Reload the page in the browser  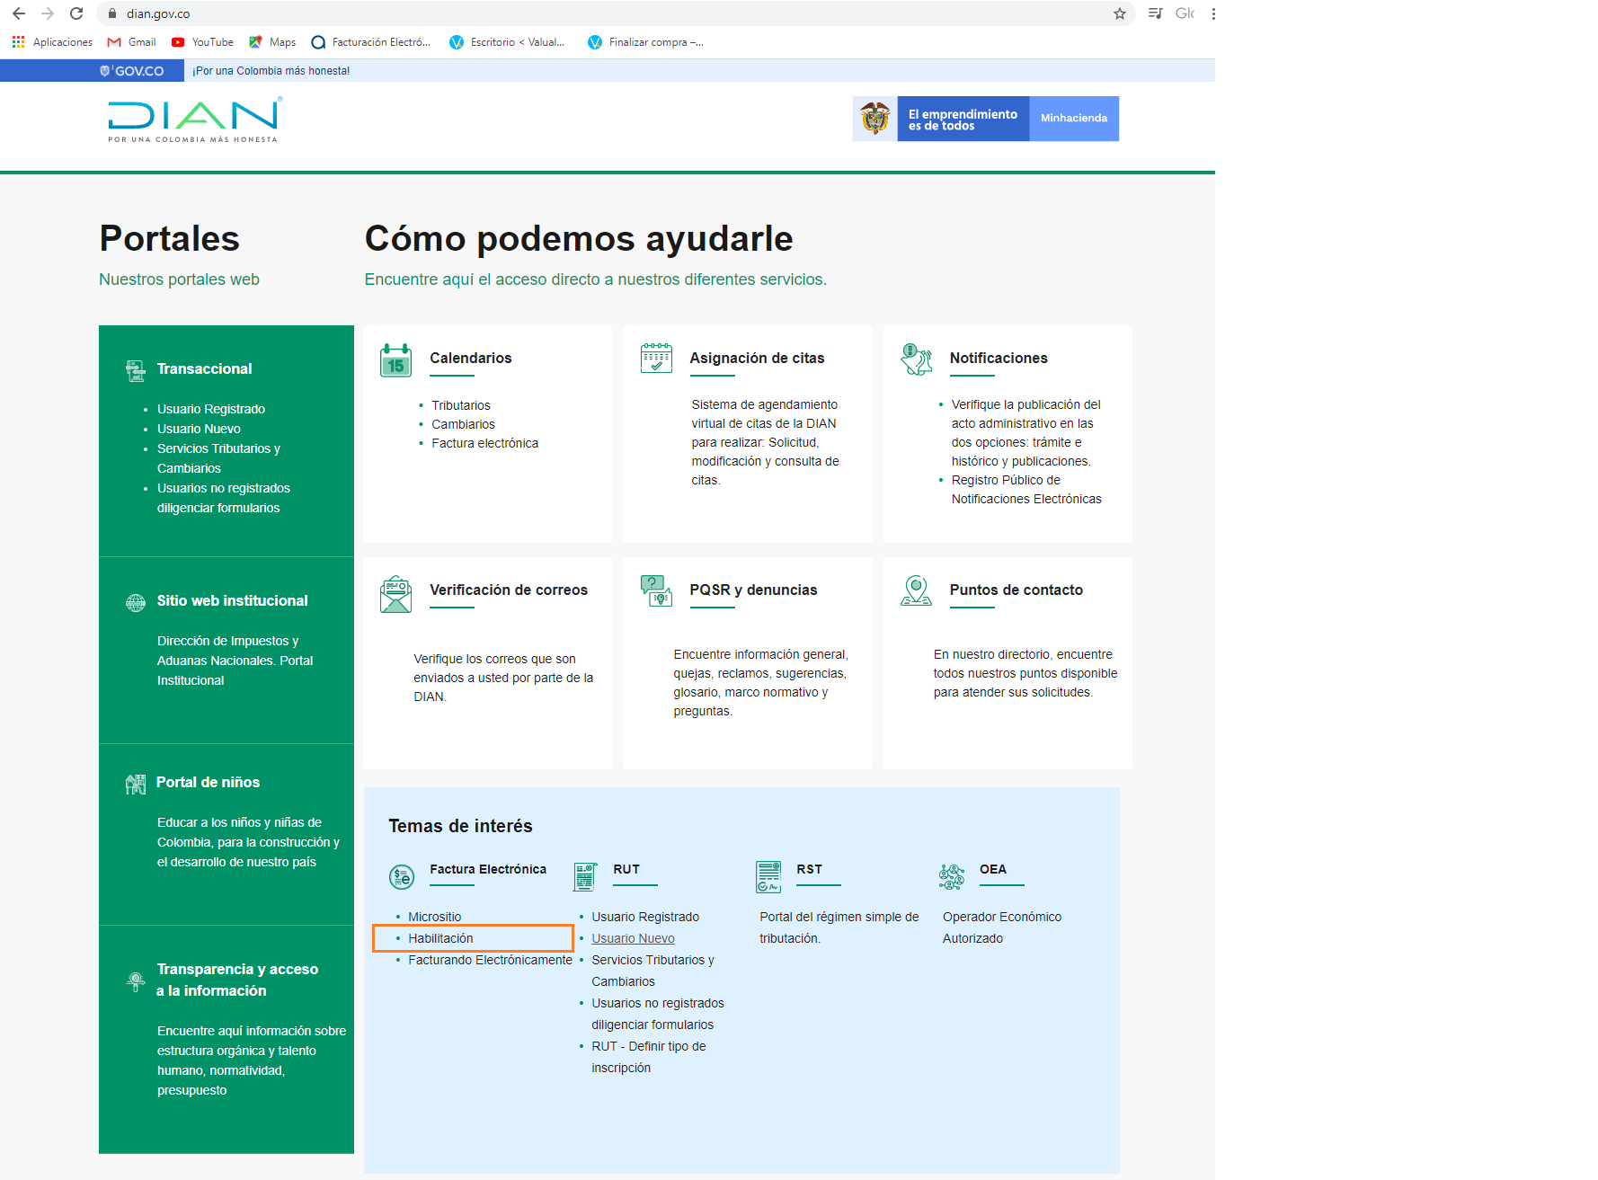[76, 13]
